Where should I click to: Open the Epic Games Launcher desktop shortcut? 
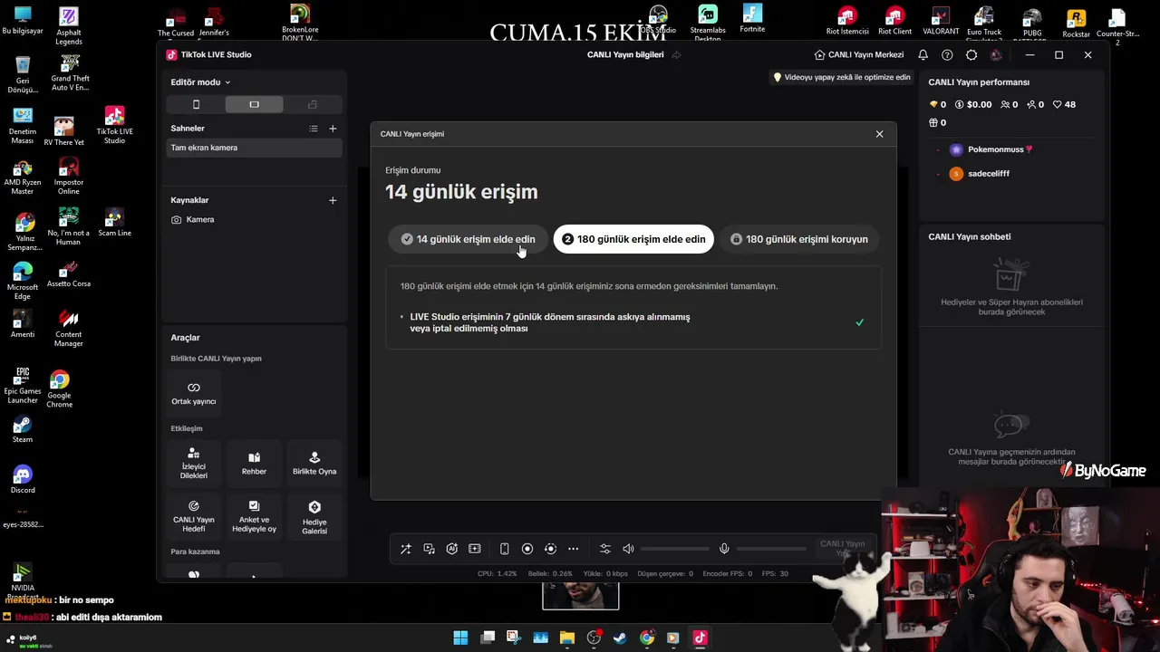pos(23,384)
